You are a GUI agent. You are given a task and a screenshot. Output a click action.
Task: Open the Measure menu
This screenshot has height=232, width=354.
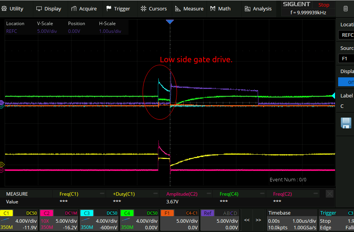[189, 9]
